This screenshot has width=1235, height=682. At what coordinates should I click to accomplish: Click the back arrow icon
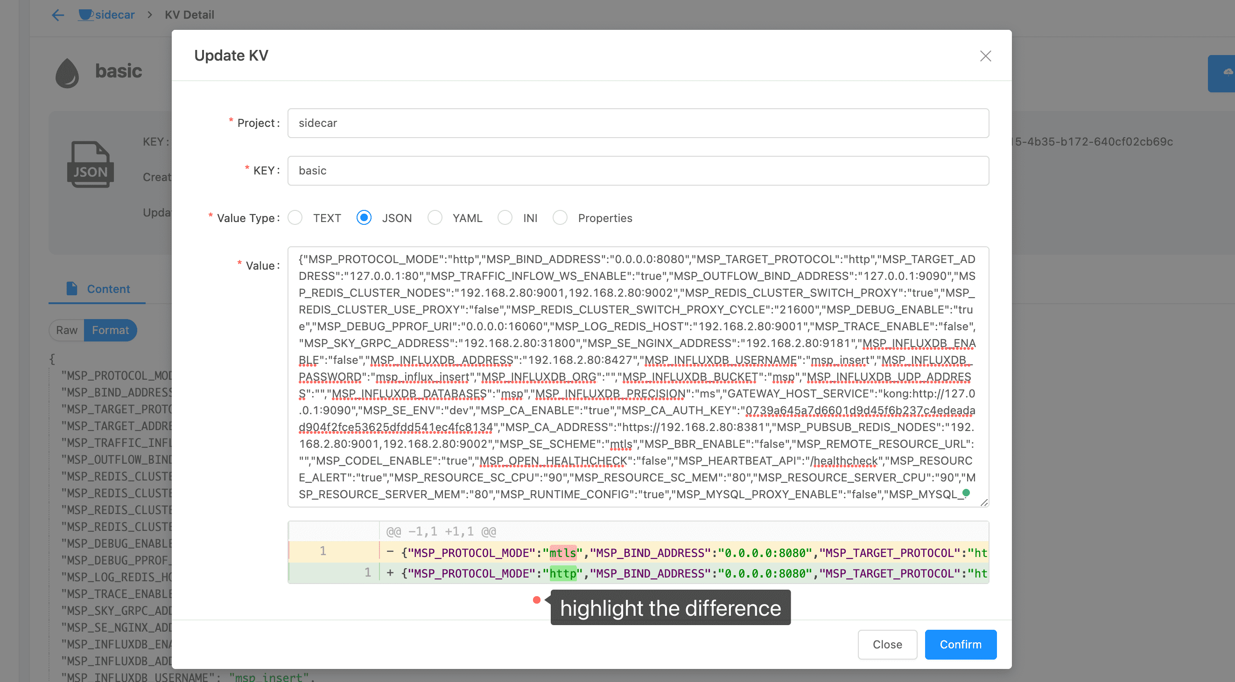coord(58,15)
